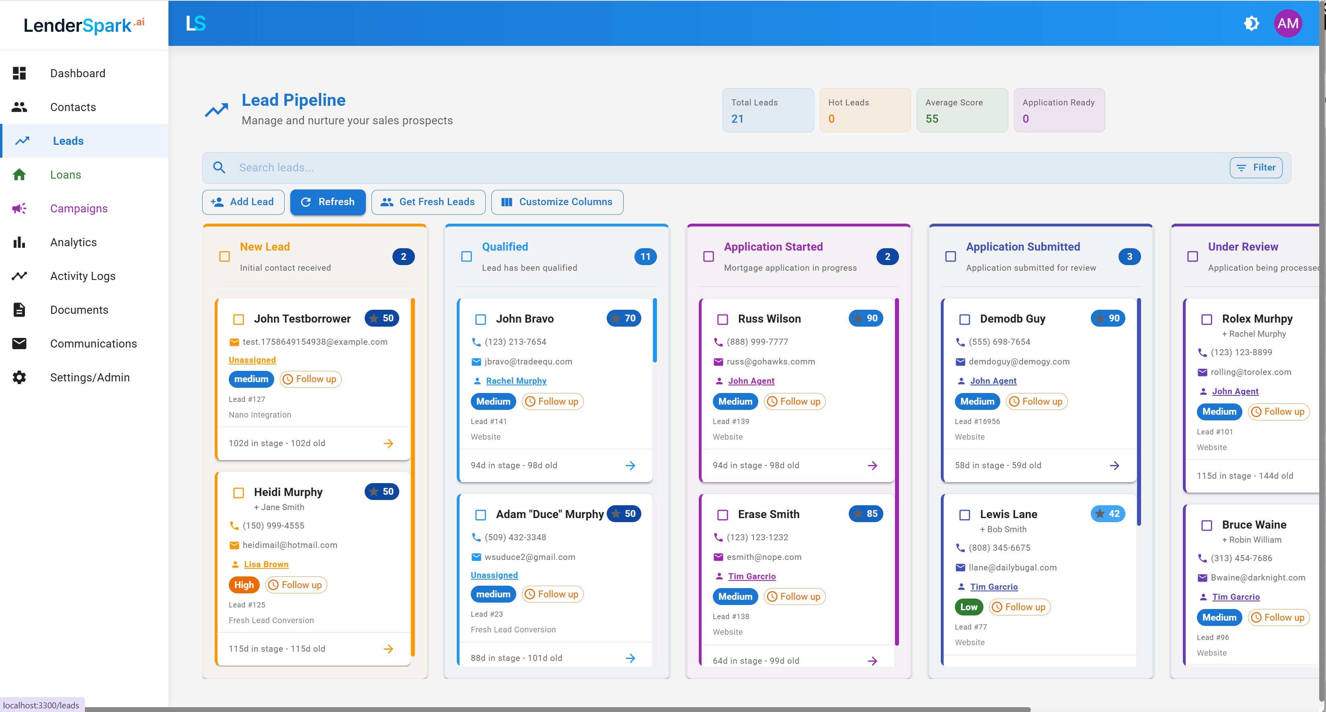Open the Unassigned link on John Testborrower
The width and height of the screenshot is (1326, 712).
tap(252, 359)
